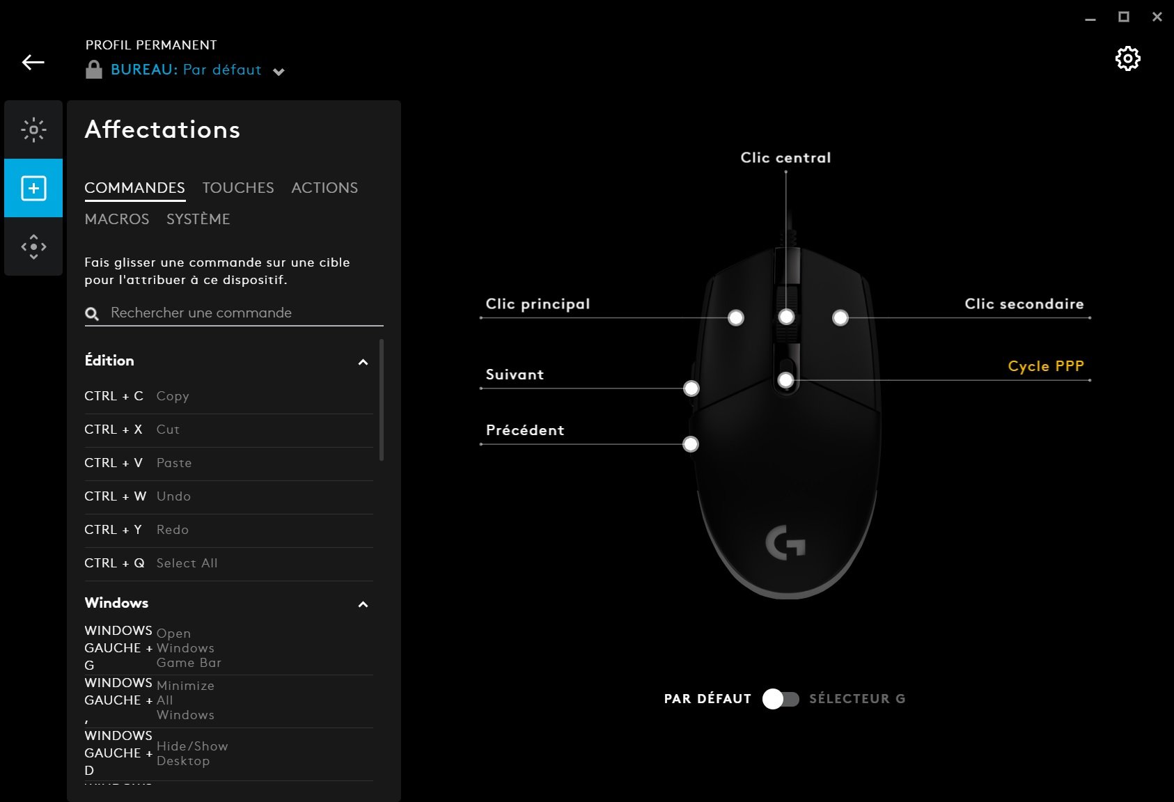Click the Rechercher une commande search field
Viewport: 1174px width, 802px height.
[234, 313]
